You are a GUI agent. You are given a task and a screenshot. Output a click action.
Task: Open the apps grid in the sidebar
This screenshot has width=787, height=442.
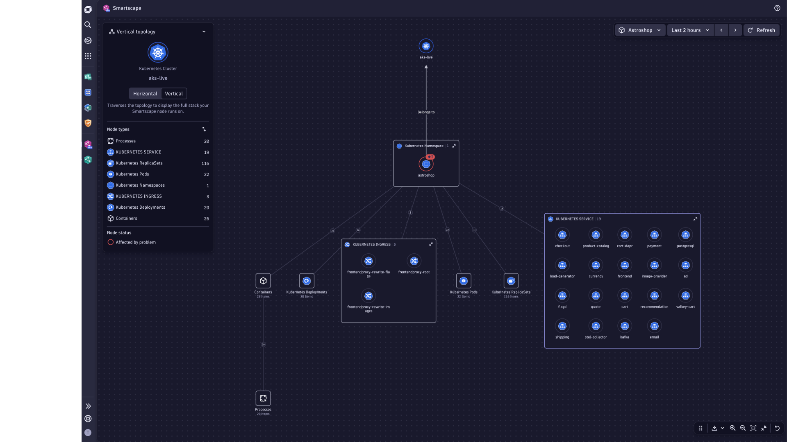point(88,56)
